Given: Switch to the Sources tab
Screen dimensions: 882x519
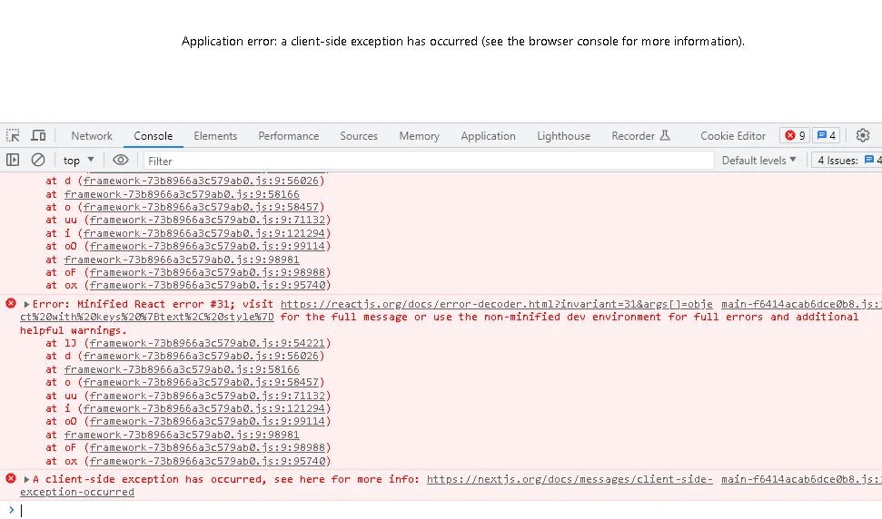Looking at the screenshot, I should pyautogui.click(x=358, y=136).
